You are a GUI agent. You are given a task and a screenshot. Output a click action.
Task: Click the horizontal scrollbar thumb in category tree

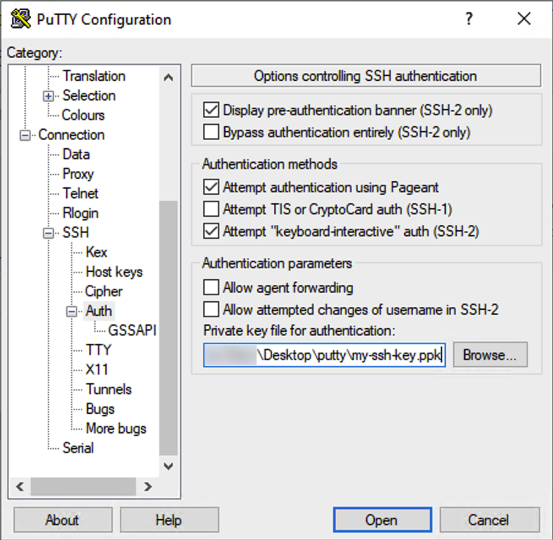tap(83, 487)
